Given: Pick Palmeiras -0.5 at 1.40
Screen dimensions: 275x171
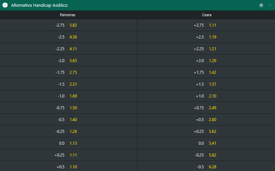Looking at the screenshot, I should pos(68,119).
